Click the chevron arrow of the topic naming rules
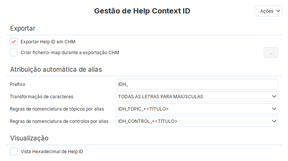 coord(273,109)
